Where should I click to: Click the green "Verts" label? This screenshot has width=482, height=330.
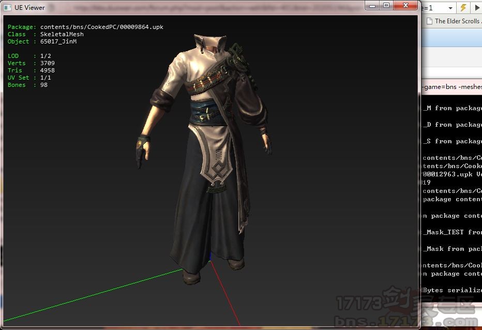17,63
